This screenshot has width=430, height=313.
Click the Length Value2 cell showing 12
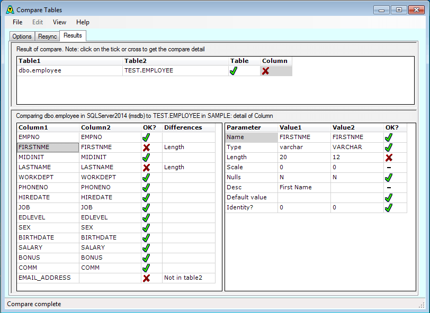[357, 157]
